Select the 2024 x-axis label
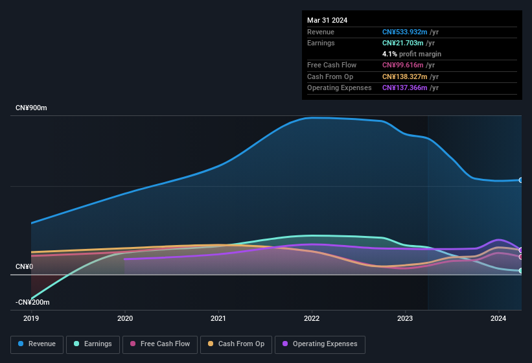This screenshot has width=532, height=363. 498,318
